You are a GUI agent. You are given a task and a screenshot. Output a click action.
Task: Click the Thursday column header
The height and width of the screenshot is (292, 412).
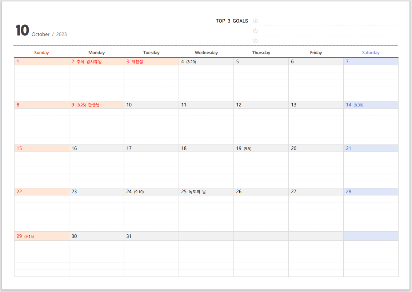pyautogui.click(x=261, y=52)
